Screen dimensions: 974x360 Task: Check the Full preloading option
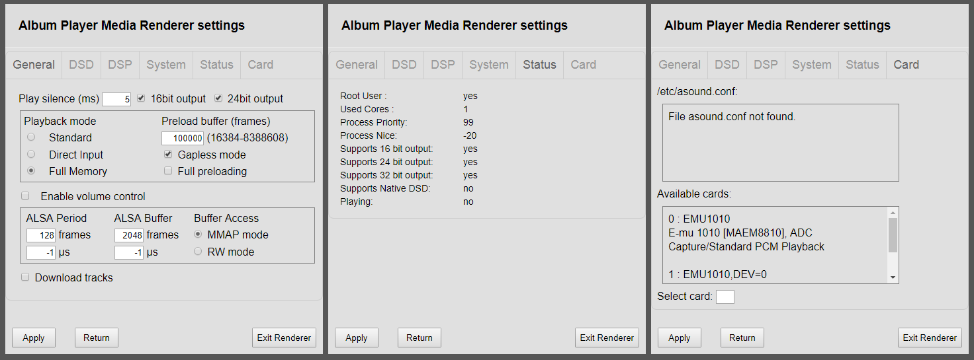click(168, 170)
